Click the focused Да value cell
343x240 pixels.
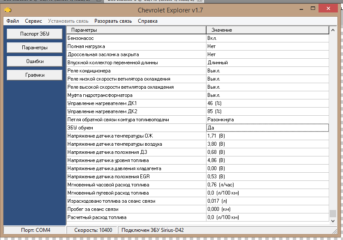pyautogui.click(x=267, y=128)
